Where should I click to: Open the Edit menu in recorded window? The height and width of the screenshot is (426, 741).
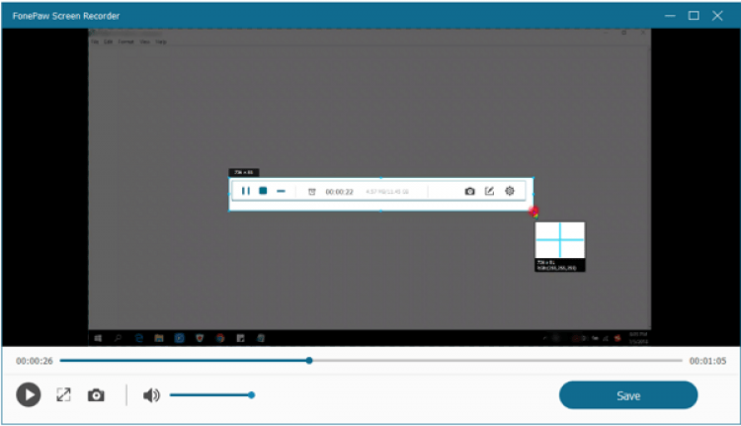(108, 43)
